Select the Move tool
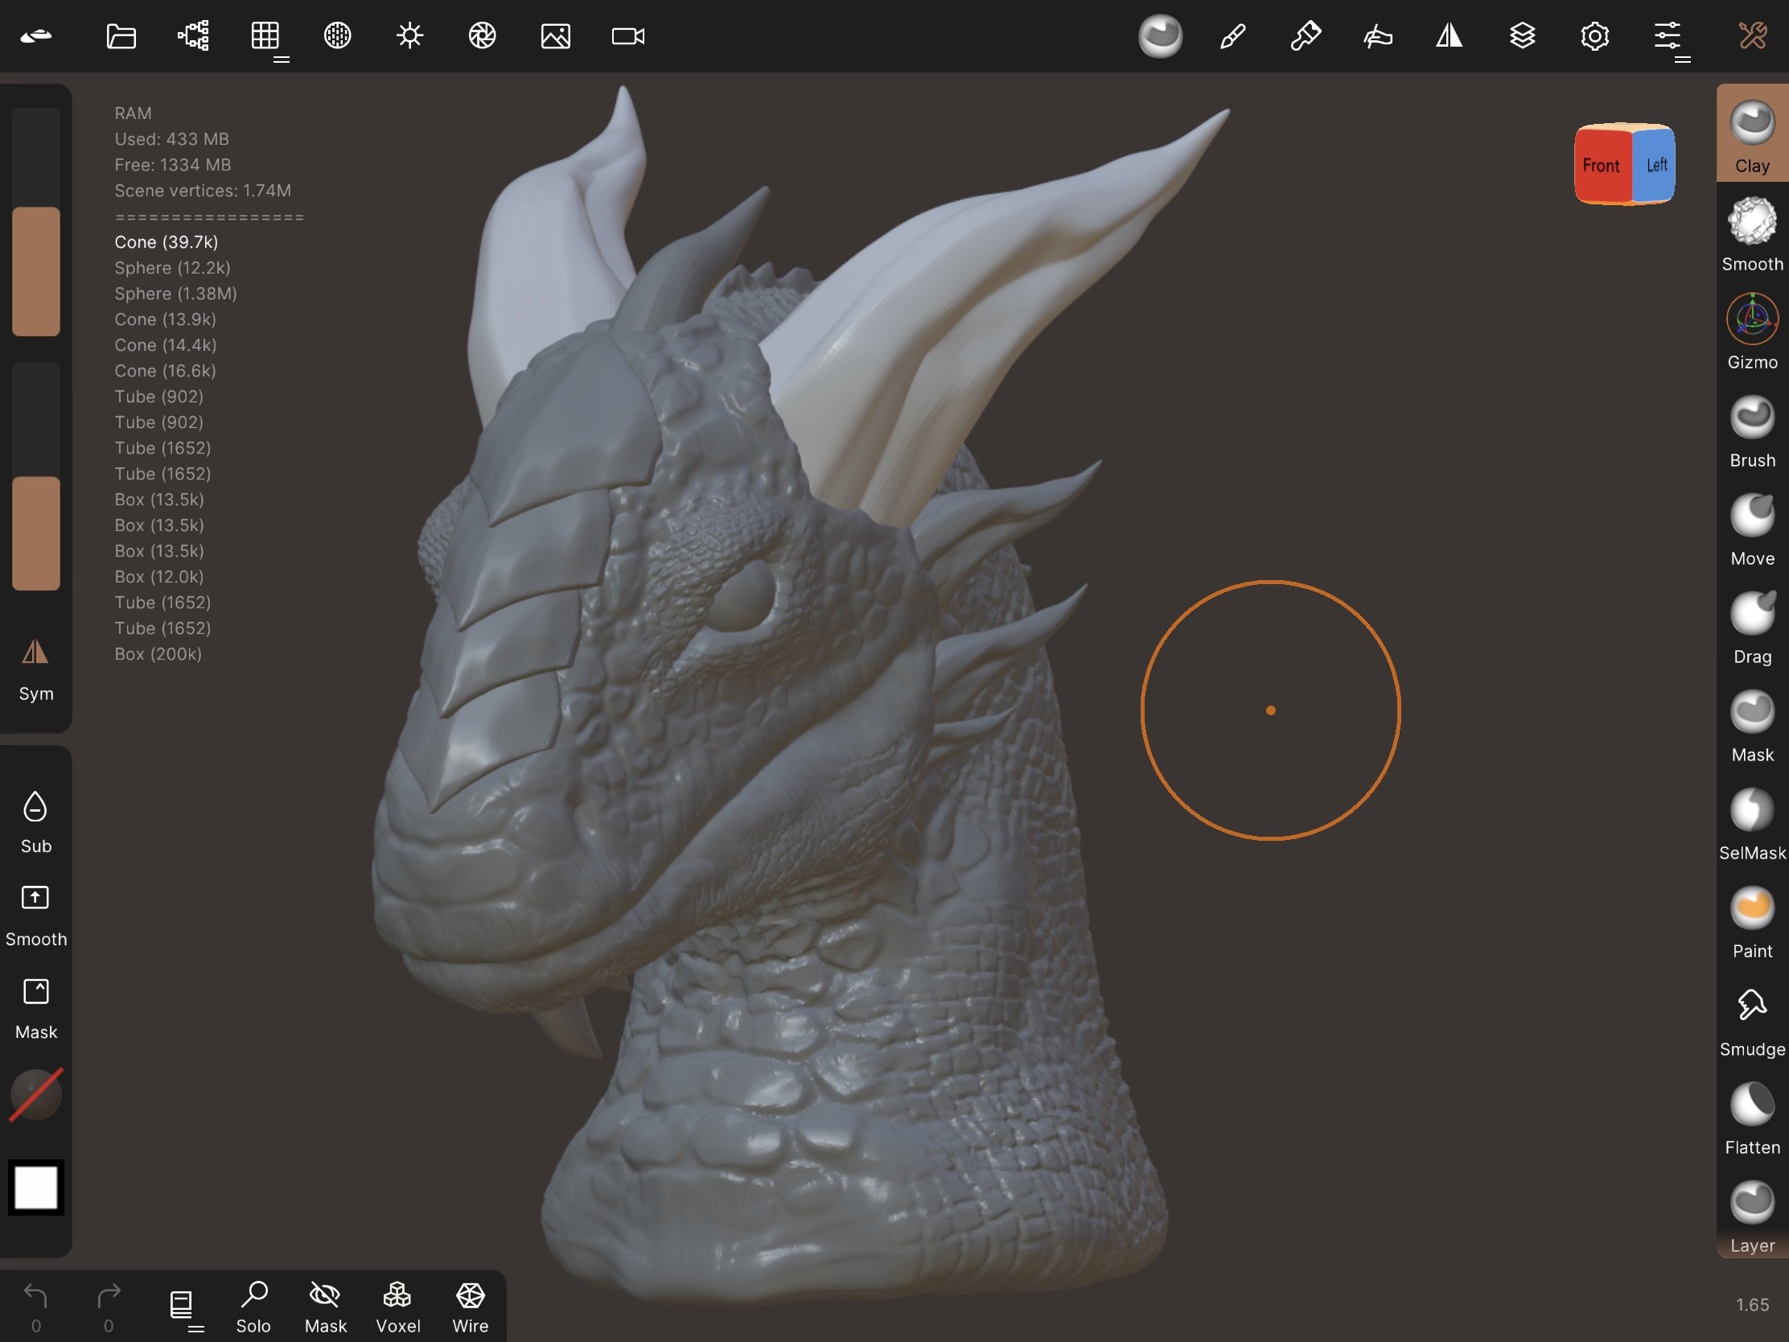 pyautogui.click(x=1752, y=529)
